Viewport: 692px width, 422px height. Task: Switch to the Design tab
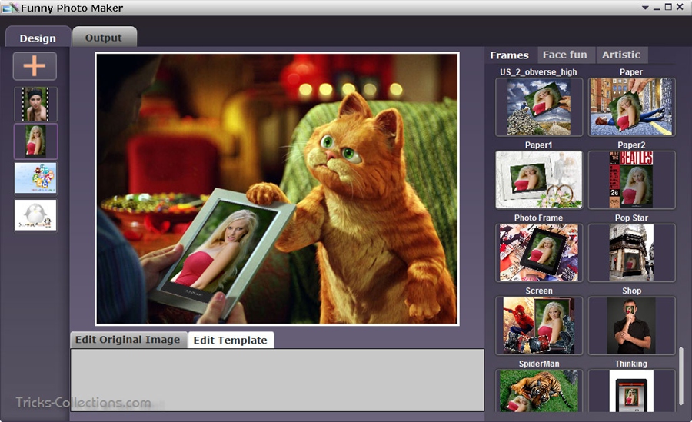pyautogui.click(x=38, y=37)
